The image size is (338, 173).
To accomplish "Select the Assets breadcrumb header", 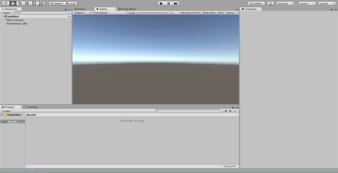I will pos(31,115).
